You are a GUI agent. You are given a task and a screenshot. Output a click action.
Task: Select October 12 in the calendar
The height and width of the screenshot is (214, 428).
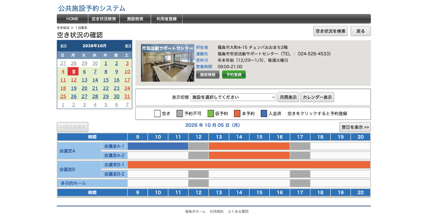pos(73,80)
